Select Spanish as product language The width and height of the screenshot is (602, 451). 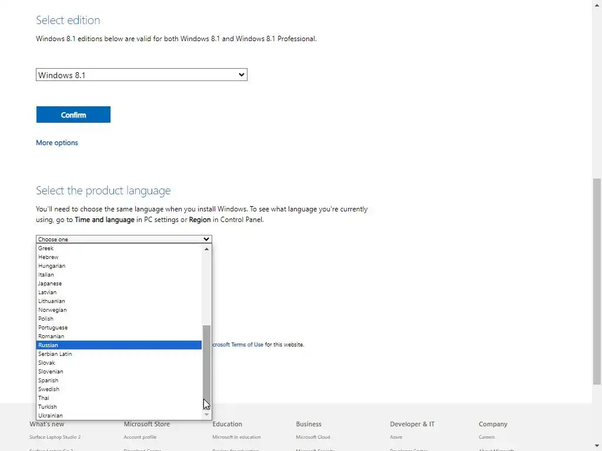click(119, 381)
